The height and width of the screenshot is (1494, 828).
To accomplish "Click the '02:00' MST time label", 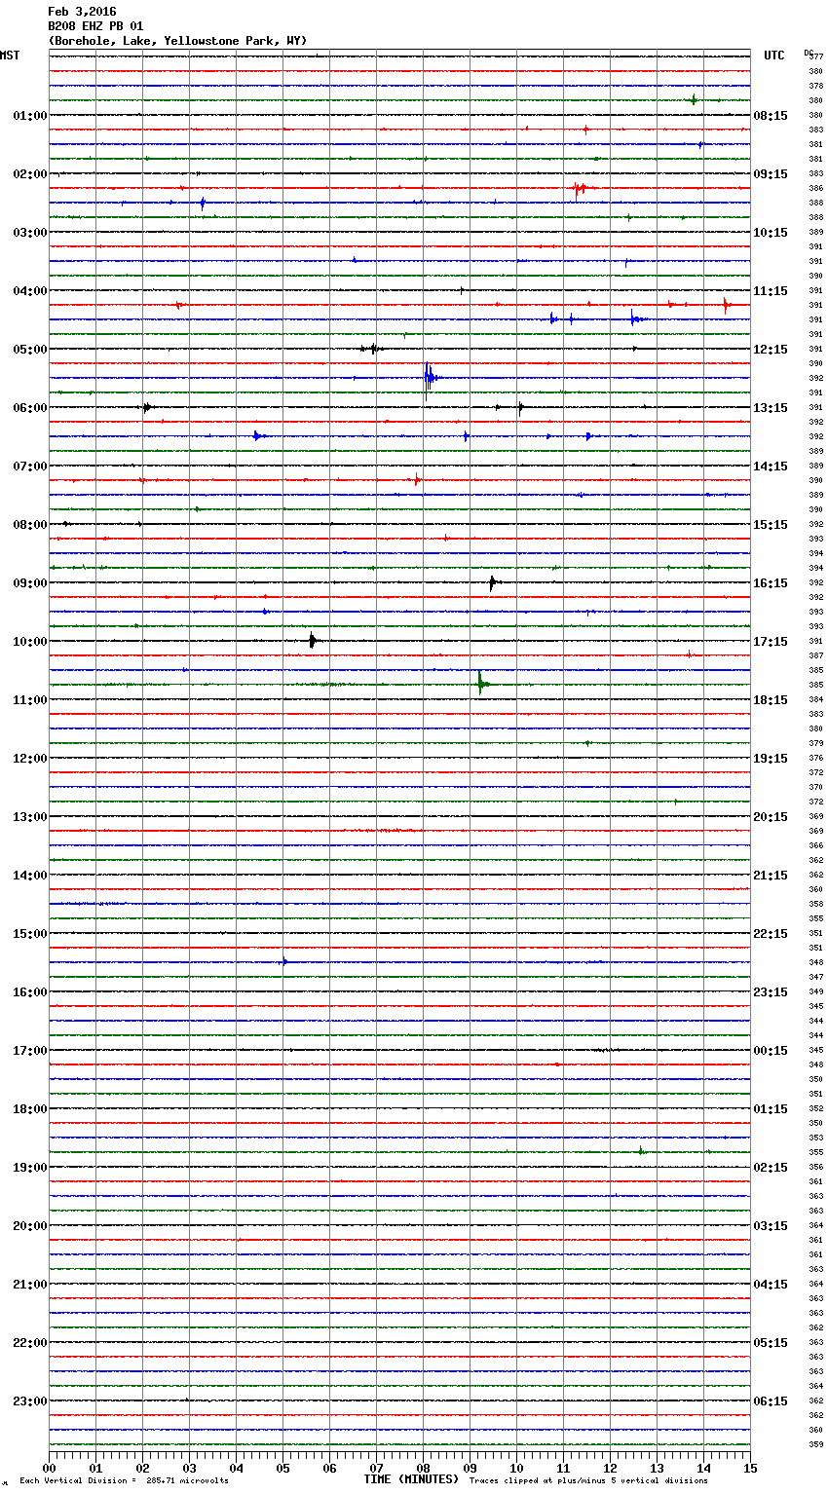I will 29,174.
